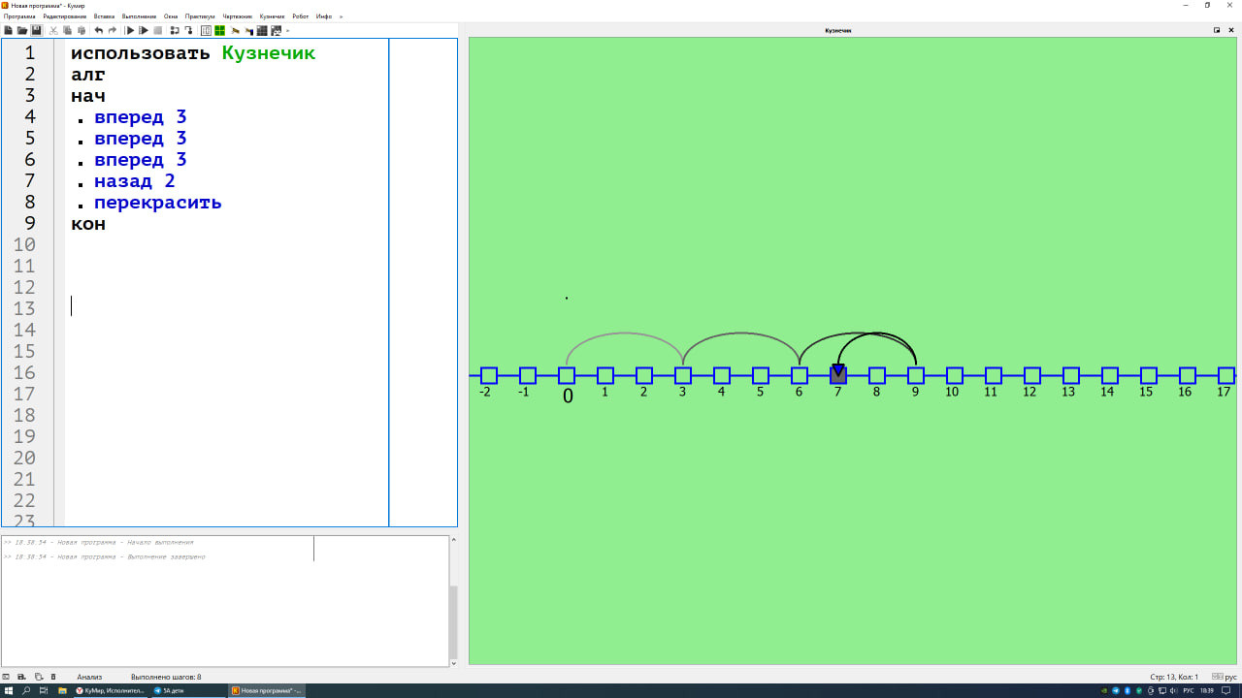Click the Open file folder icon
The width and height of the screenshot is (1242, 698).
tap(22, 30)
